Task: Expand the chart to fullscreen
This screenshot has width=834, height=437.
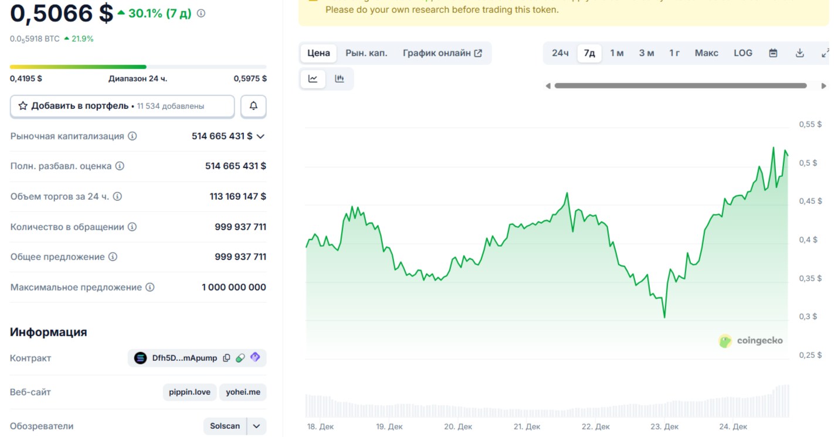Action: pos(825,52)
